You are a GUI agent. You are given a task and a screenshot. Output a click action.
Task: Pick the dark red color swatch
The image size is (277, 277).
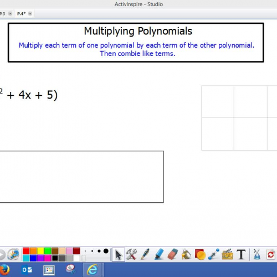point(76,251)
